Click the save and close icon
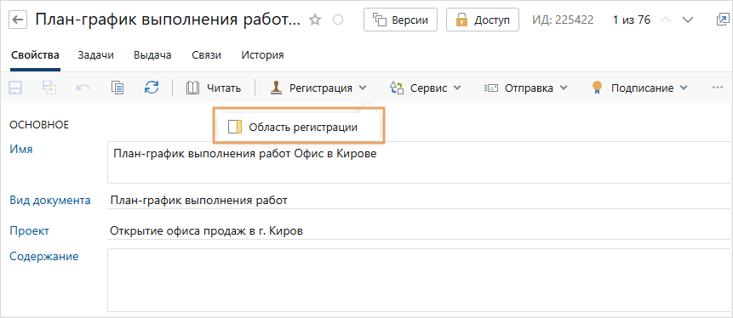Viewport: 733px width, 318px height. [49, 88]
